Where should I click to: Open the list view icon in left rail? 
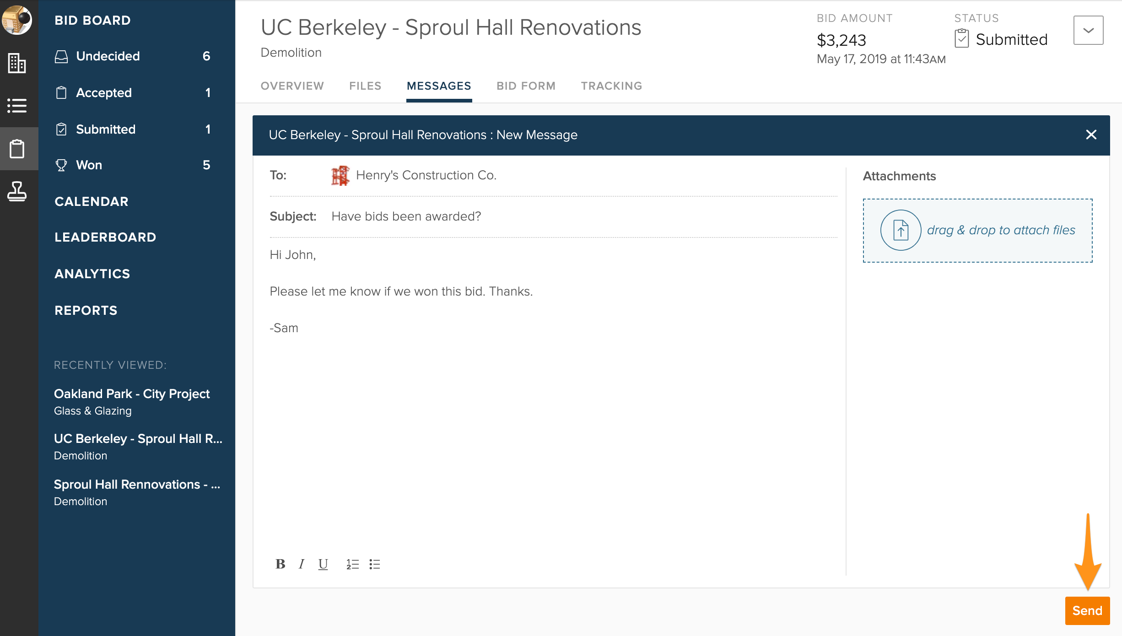click(17, 106)
